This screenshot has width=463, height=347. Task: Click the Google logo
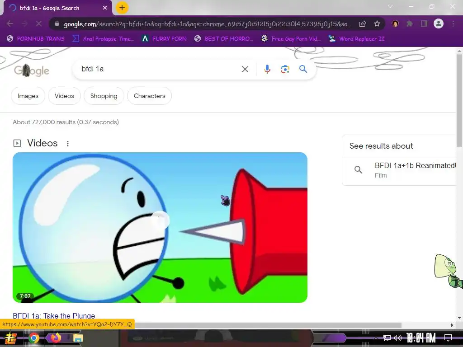click(32, 70)
